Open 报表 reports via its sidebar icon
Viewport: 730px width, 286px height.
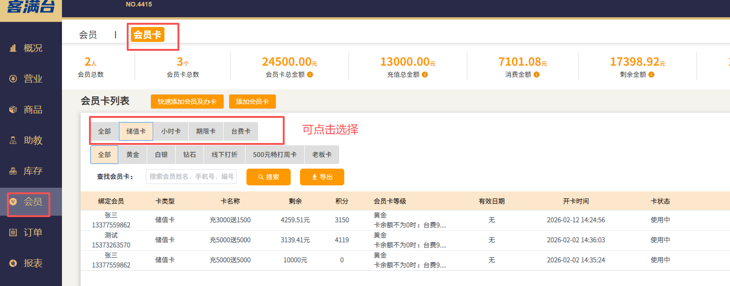pyautogui.click(x=13, y=263)
